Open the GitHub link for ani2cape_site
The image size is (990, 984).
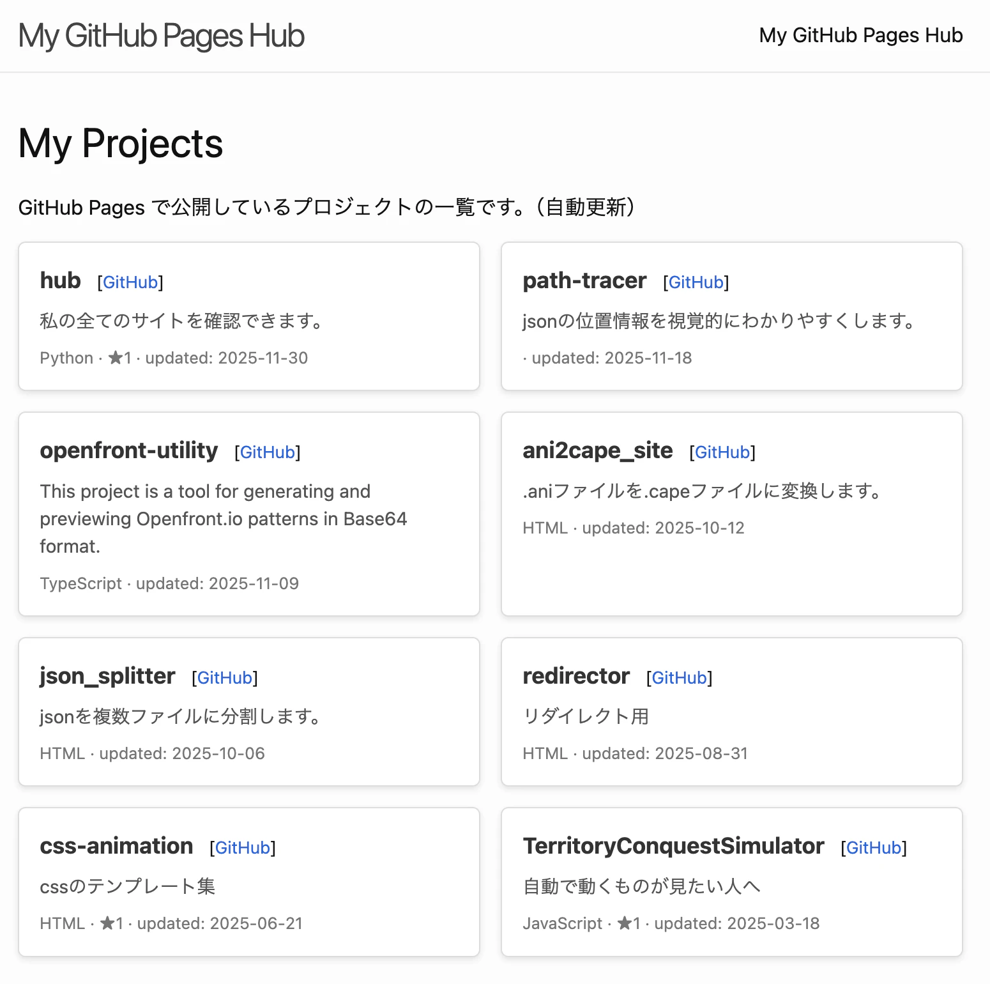pos(722,452)
